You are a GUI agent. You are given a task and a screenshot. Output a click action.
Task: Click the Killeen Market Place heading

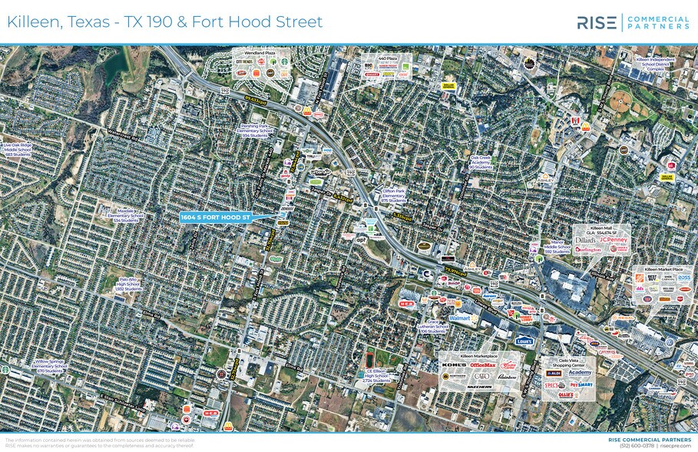pos(663,269)
